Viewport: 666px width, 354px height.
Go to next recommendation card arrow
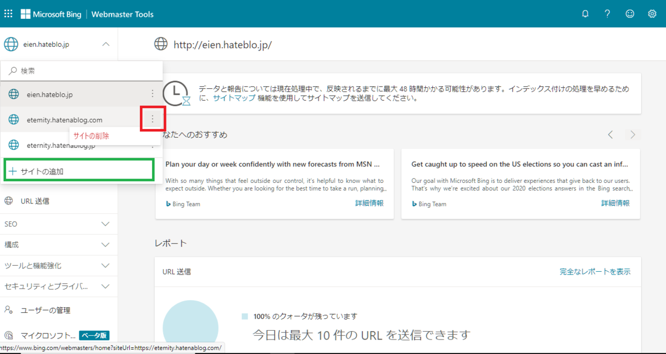coord(632,134)
